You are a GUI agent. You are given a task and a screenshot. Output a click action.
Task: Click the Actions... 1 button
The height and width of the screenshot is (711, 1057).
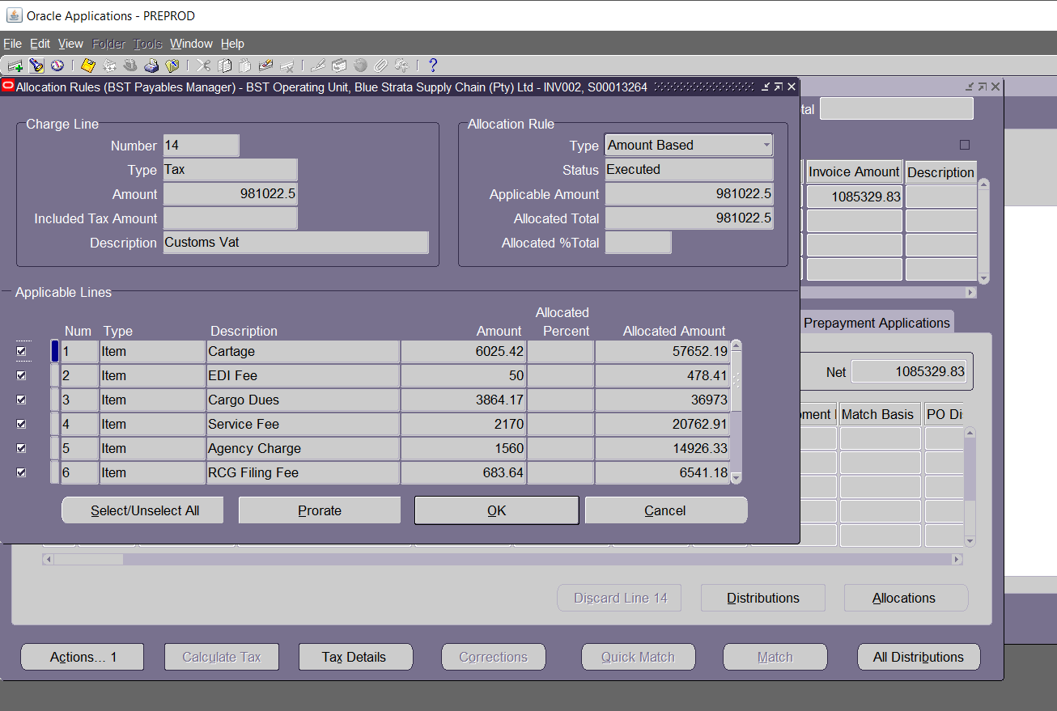(x=82, y=657)
